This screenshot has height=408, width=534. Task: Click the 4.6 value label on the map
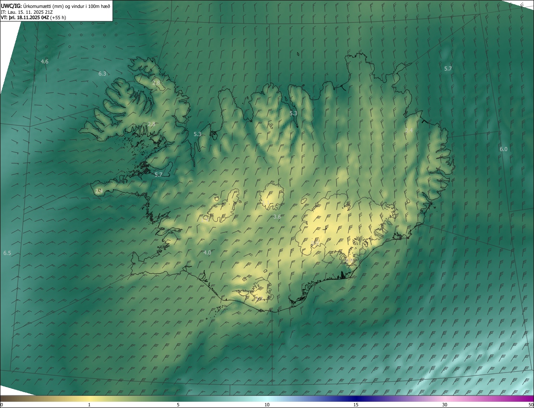pos(44,61)
